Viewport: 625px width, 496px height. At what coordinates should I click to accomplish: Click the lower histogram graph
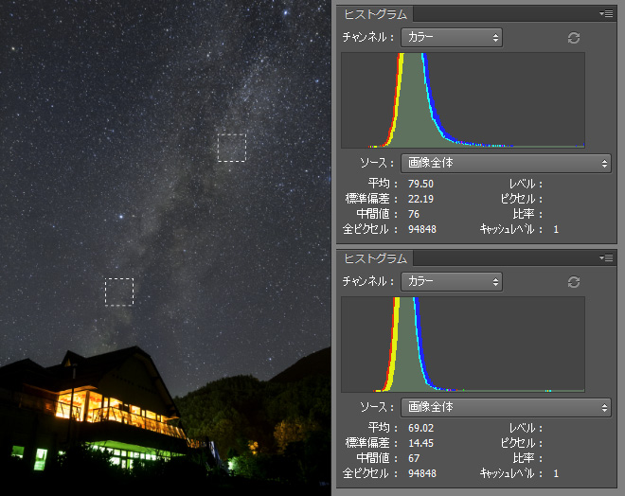[x=463, y=345]
